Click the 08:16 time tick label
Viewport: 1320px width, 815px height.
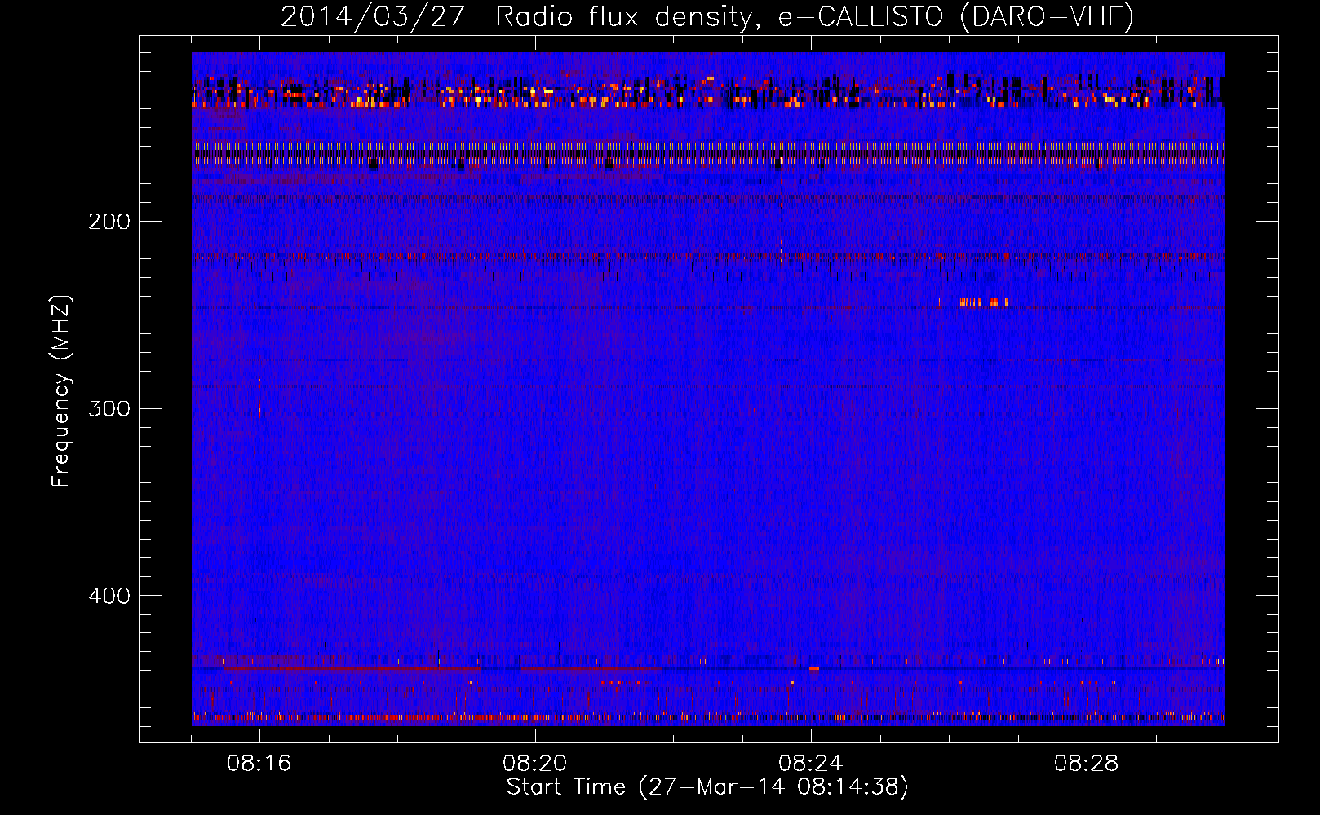click(x=259, y=764)
